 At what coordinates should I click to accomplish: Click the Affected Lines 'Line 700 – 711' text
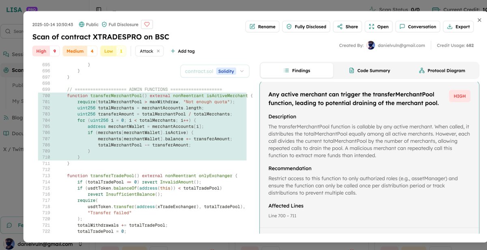[282, 215]
